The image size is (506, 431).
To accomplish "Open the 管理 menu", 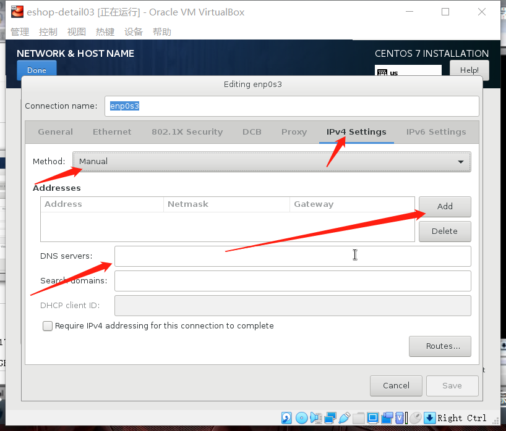I will coord(20,31).
